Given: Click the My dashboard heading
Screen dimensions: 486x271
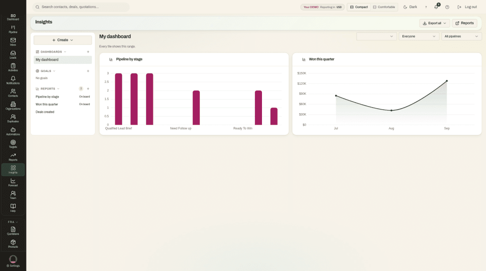Looking at the screenshot, I should pyautogui.click(x=115, y=36).
